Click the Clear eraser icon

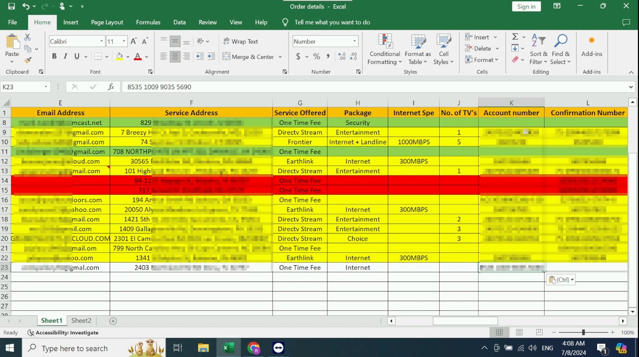point(515,60)
